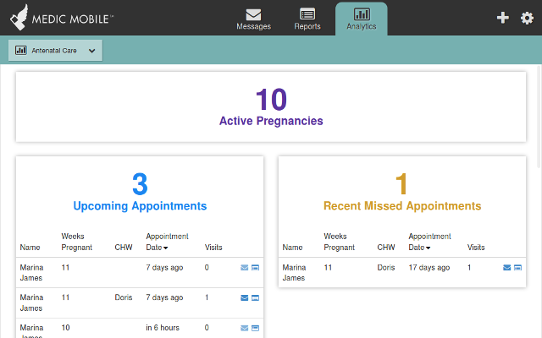Sort missed appointments by Appointment Date

[429, 242]
